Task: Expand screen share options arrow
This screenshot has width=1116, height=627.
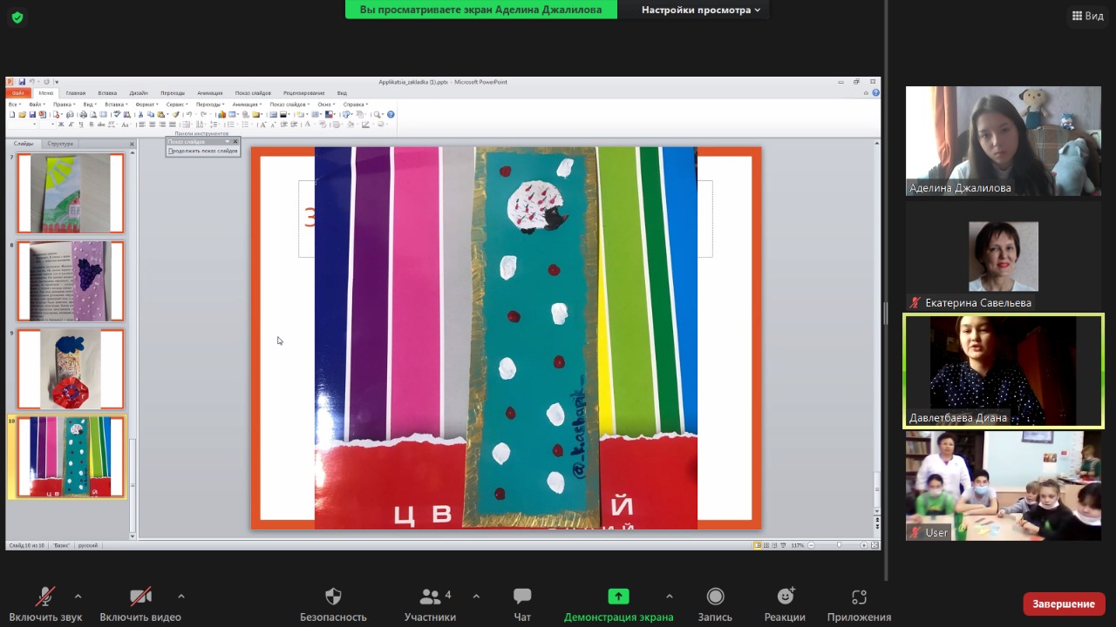Action: pos(669,597)
